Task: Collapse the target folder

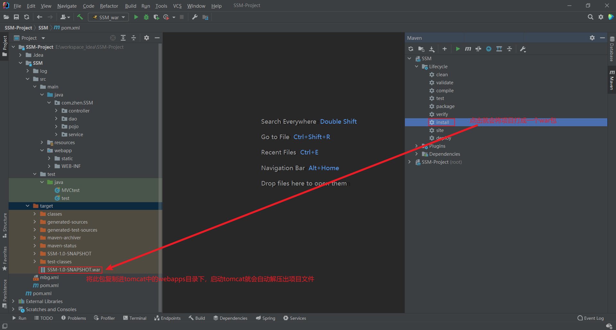Action: 28,206
